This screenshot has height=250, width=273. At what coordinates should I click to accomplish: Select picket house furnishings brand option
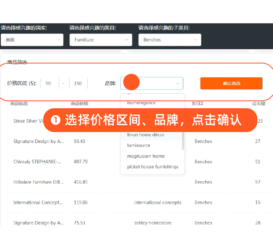click(x=153, y=167)
